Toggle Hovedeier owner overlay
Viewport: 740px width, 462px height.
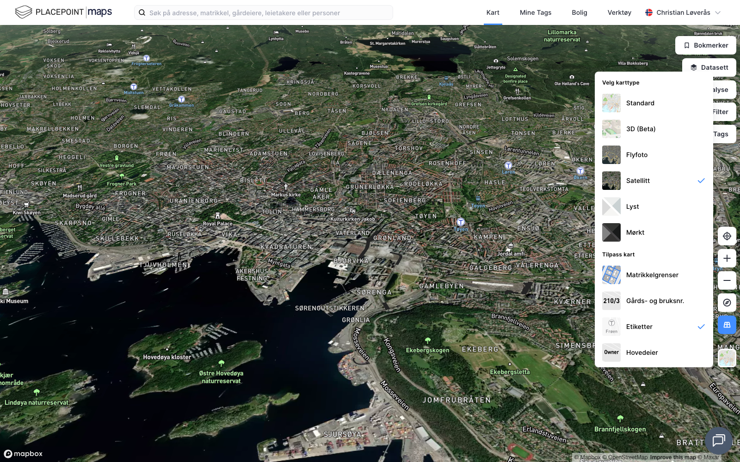point(654,353)
